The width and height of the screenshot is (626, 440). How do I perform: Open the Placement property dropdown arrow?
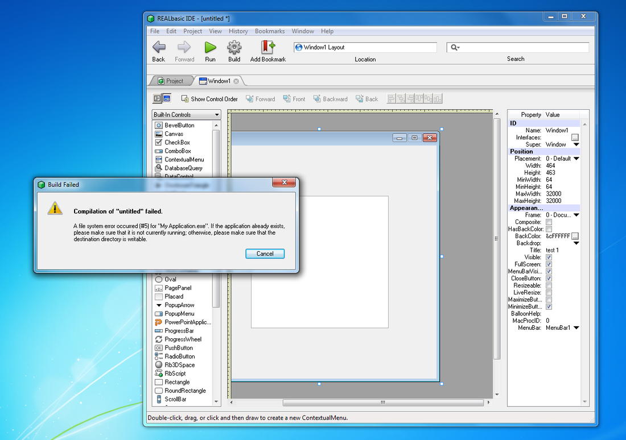click(x=576, y=159)
